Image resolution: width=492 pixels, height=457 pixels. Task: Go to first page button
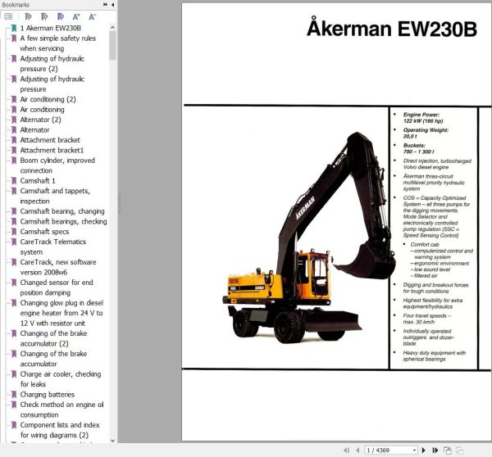pyautogui.click(x=346, y=450)
